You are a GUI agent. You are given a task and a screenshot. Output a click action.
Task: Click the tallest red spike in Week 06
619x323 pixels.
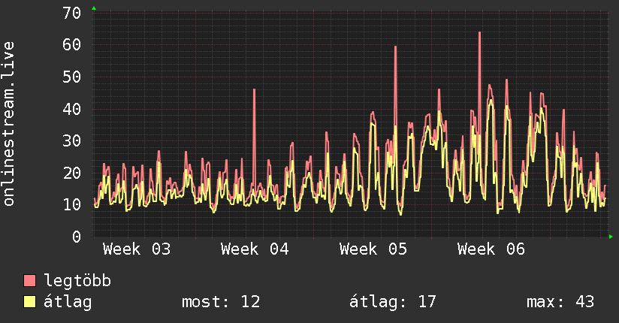(x=479, y=33)
